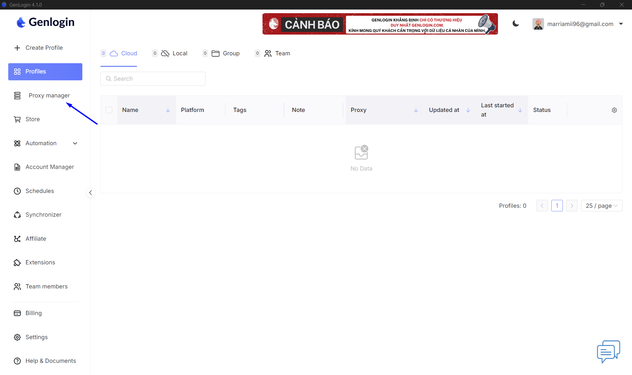Click the Settings gear icon in sidebar

[x=17, y=337]
